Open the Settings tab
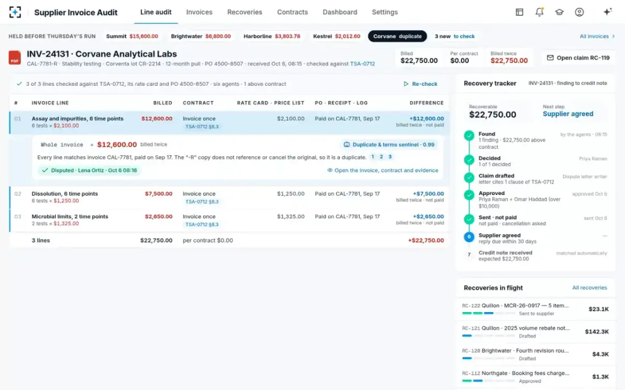Screen dimensions: 625x390 [x=385, y=12]
